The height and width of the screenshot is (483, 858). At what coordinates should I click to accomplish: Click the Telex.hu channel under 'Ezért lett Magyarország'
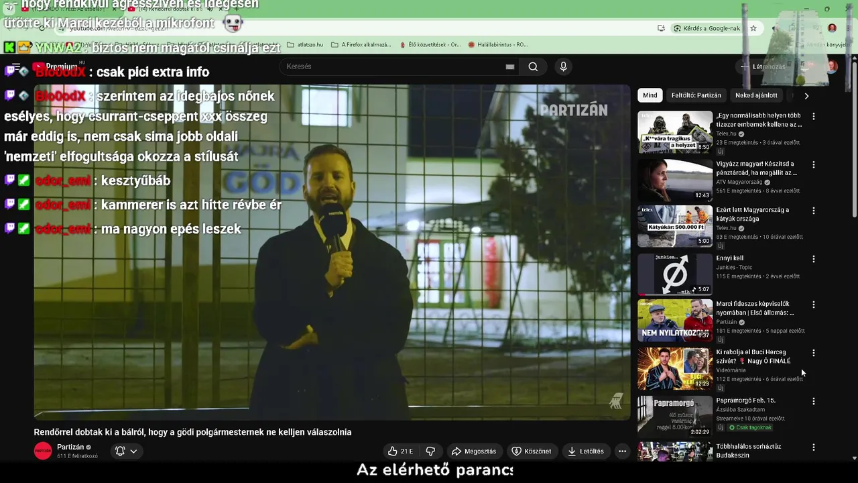point(727,228)
